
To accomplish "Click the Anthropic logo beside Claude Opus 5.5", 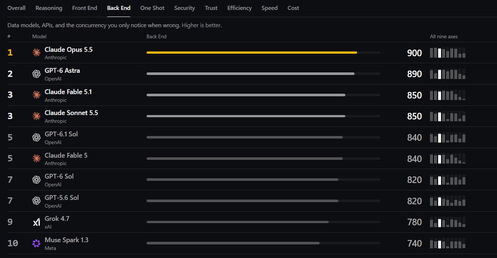I will point(36,53).
